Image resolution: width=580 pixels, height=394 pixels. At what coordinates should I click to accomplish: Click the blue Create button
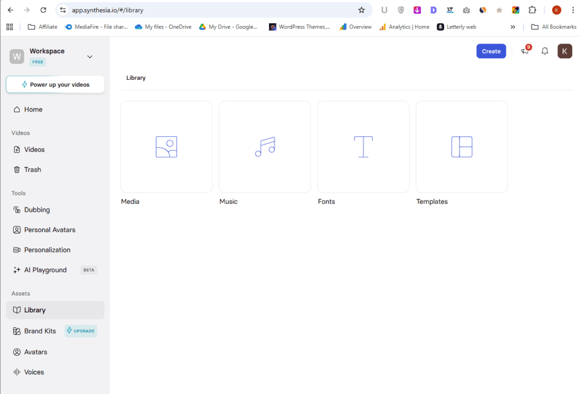(x=491, y=51)
